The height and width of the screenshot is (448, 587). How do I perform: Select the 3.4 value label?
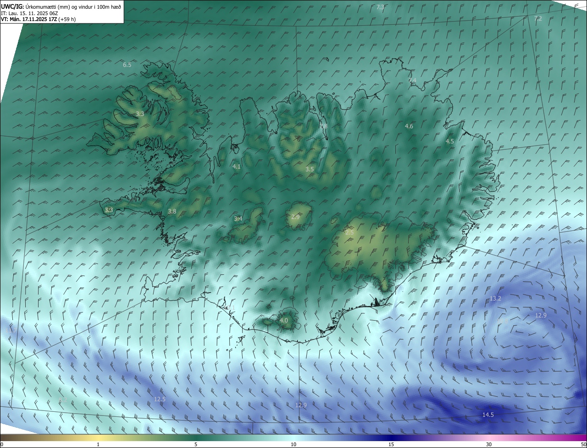238,219
